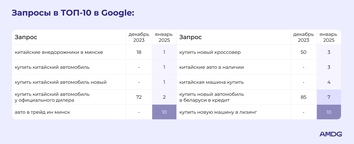Click the right 'январь 2025' column header
The height and width of the screenshot is (144, 354).
[x=329, y=37]
